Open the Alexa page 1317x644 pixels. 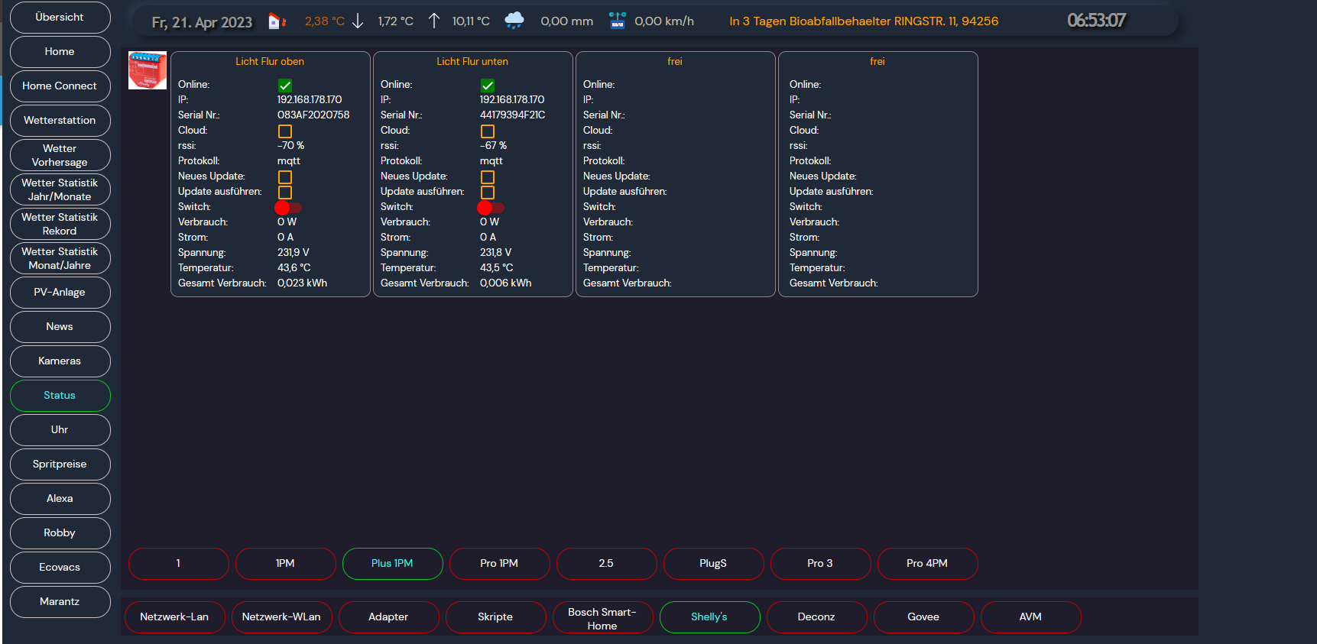(60, 498)
